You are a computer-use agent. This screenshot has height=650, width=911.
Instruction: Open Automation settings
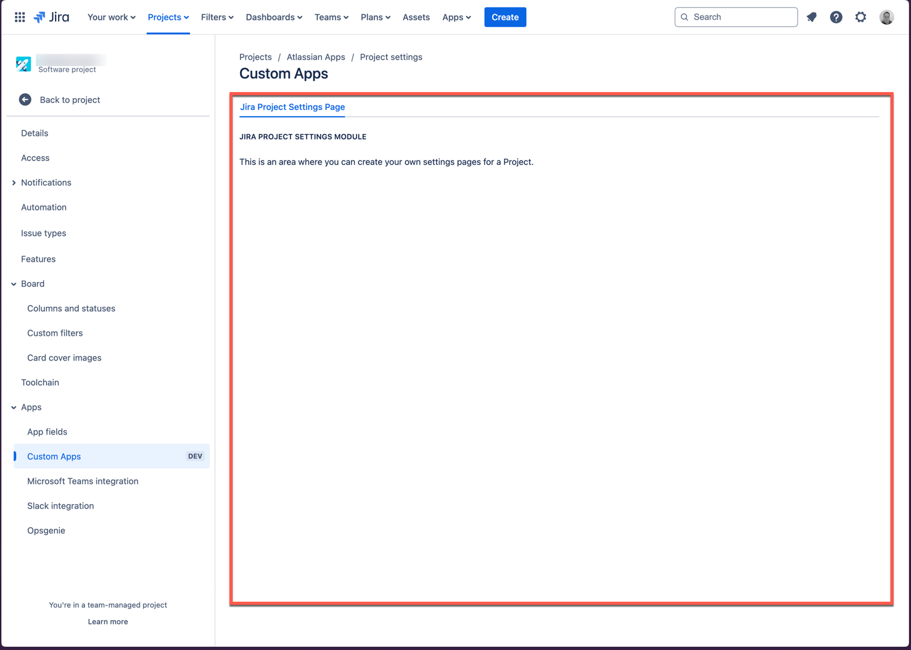[x=44, y=207]
